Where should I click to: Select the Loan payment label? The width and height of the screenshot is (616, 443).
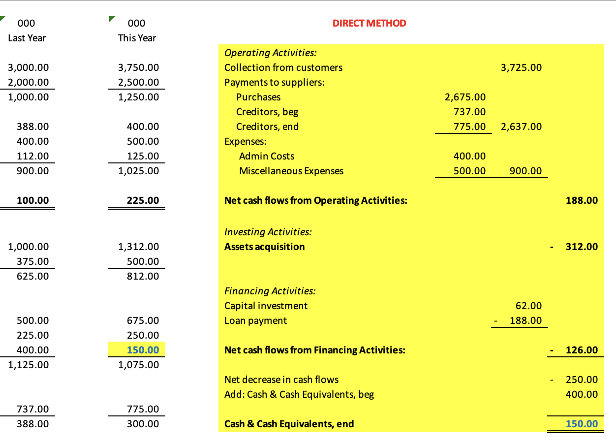pos(255,320)
